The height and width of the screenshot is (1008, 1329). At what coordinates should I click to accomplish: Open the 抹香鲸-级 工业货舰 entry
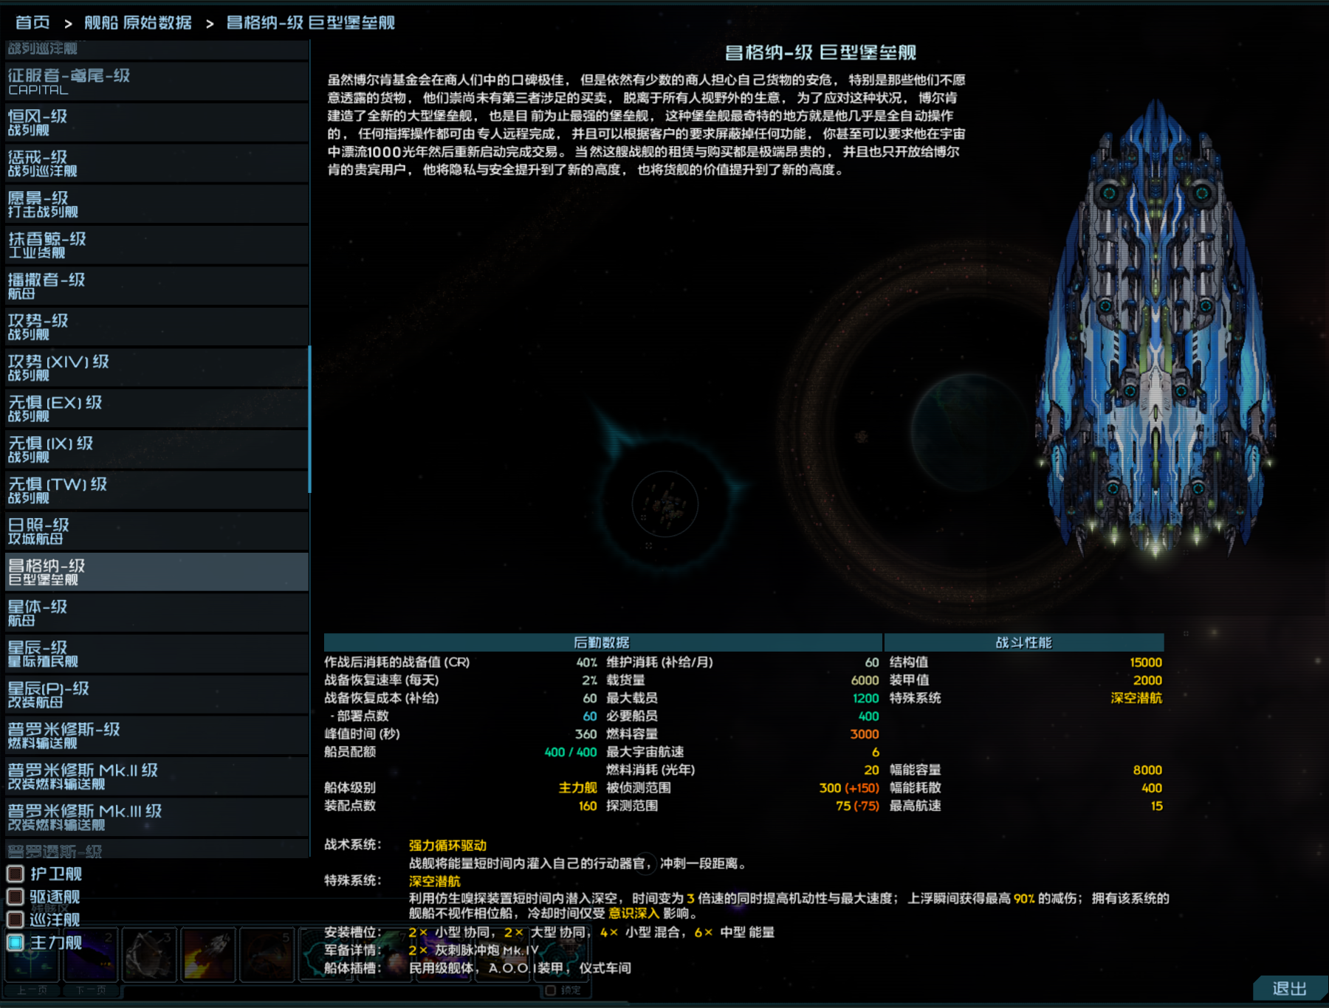tap(155, 245)
